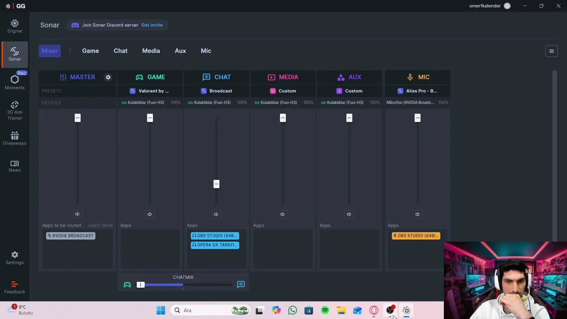Image resolution: width=567 pixels, height=319 pixels.
Task: Open Chat preset dropdown Broadcast
Action: (216, 91)
